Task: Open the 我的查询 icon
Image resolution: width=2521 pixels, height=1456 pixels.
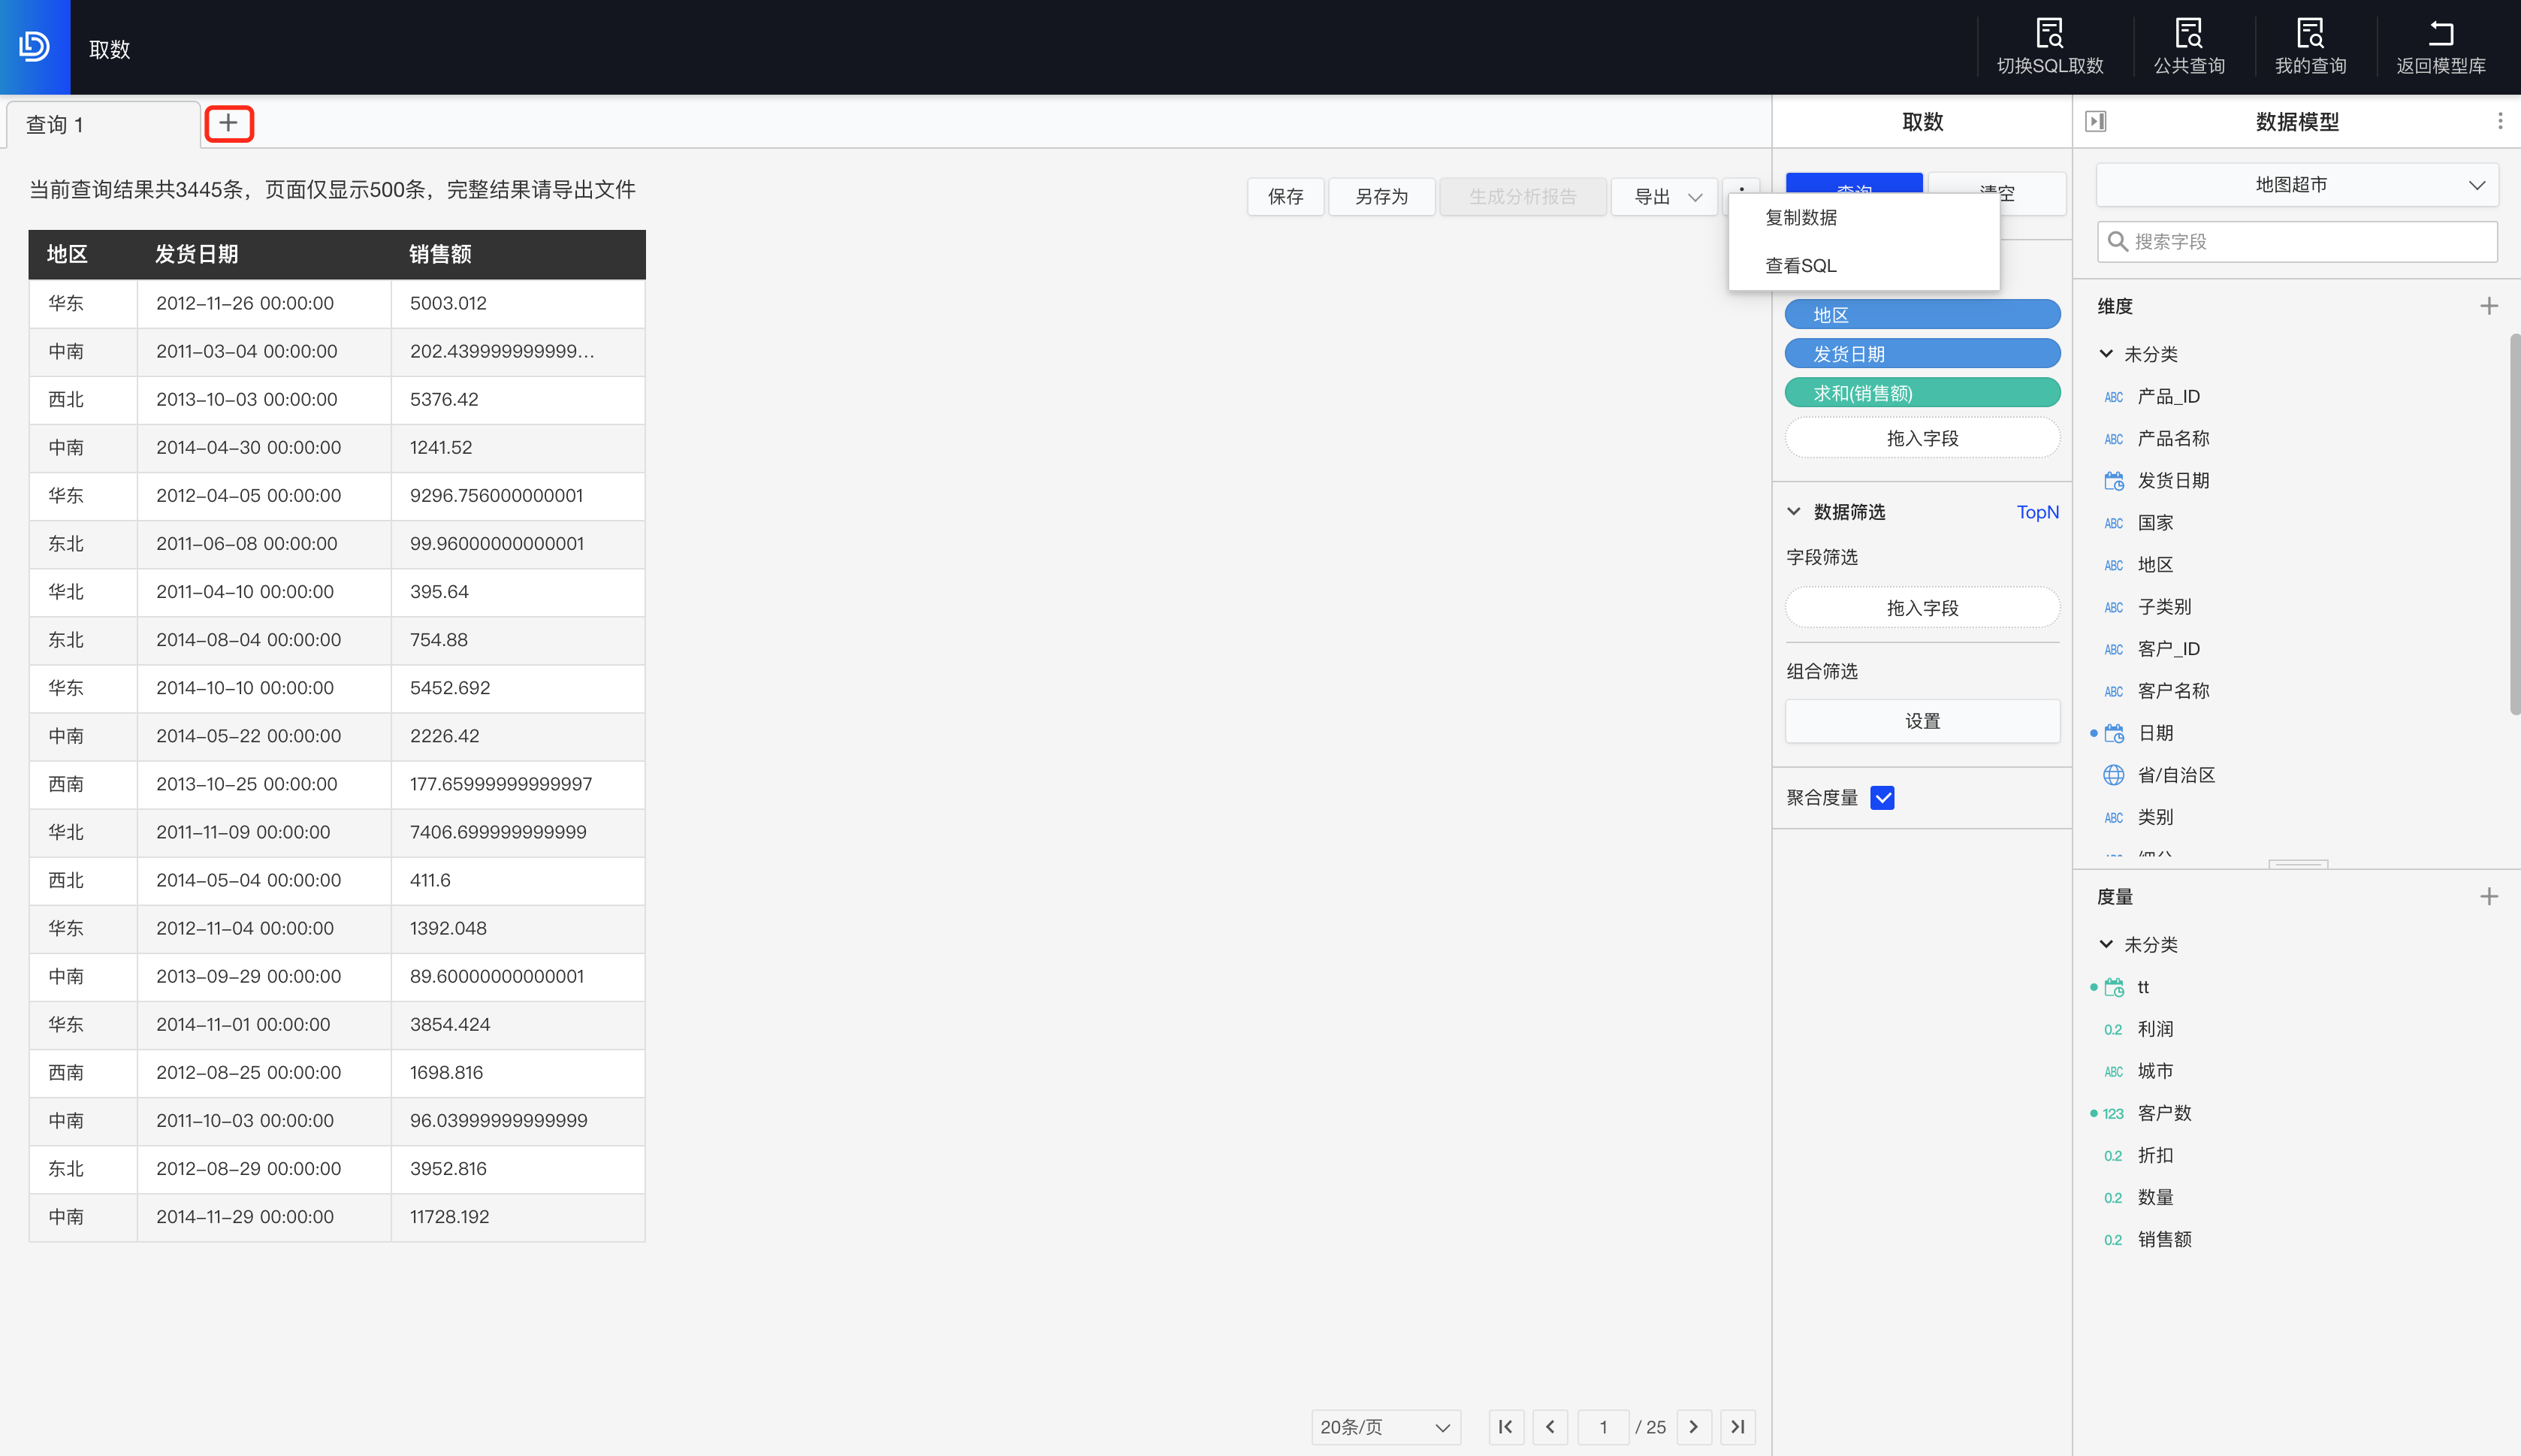Action: coord(2310,33)
